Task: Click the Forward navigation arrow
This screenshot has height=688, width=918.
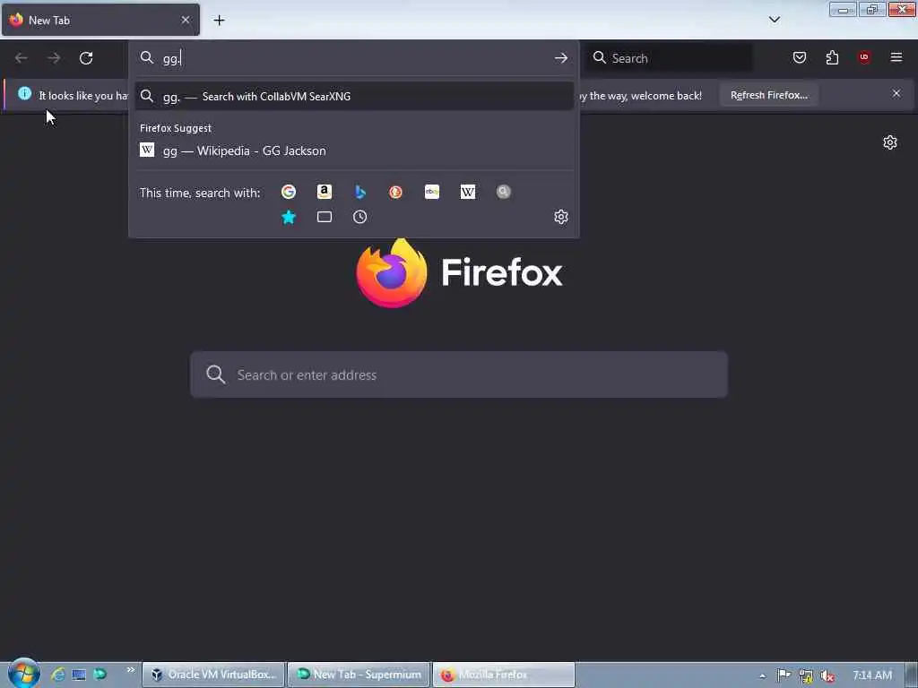Action: [x=54, y=58]
